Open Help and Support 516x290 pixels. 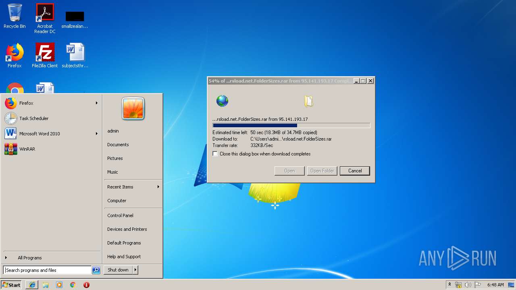coord(124,257)
